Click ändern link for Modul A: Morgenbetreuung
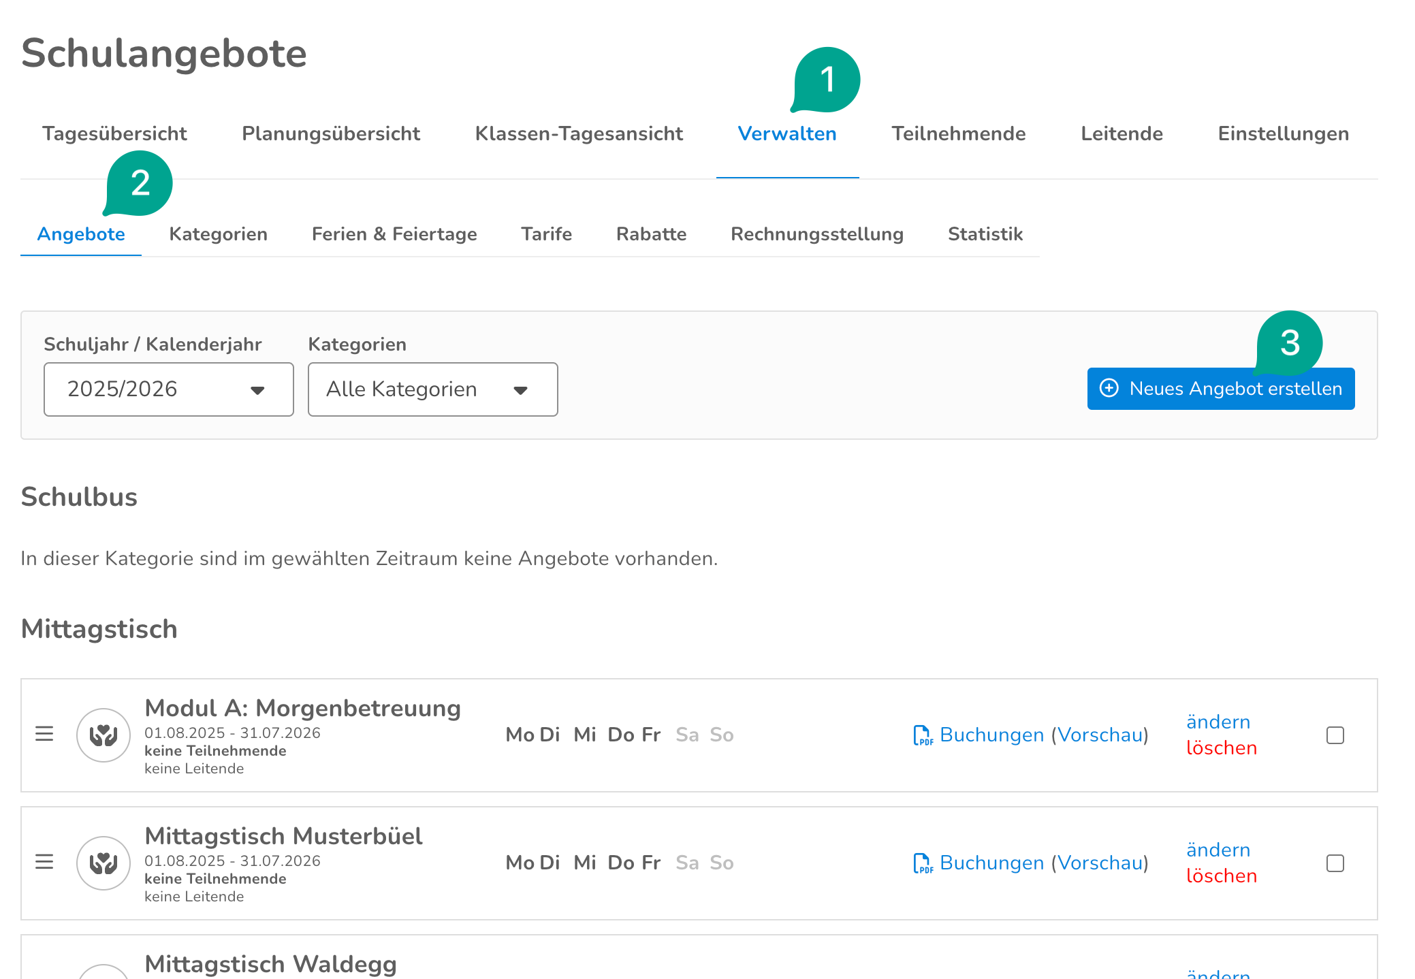 tap(1218, 722)
